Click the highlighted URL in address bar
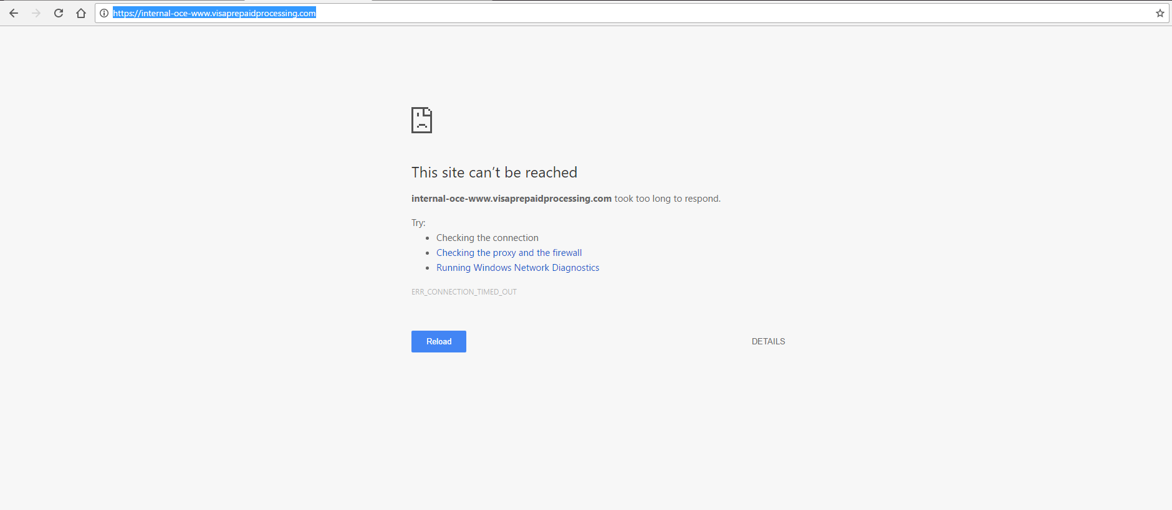Viewport: 1172px width, 510px height. pos(214,13)
